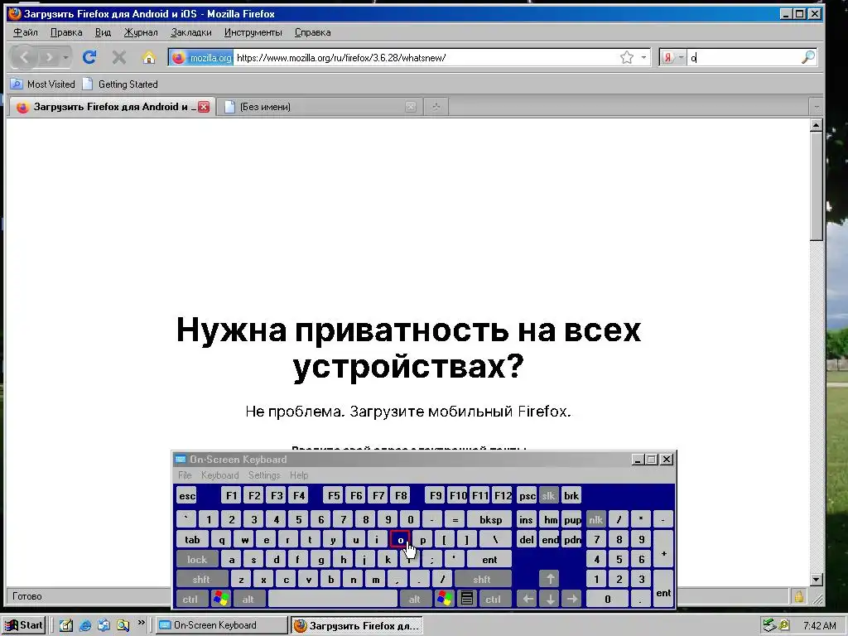Toggle the slk scroll lock key
This screenshot has width=848, height=636.
(548, 496)
